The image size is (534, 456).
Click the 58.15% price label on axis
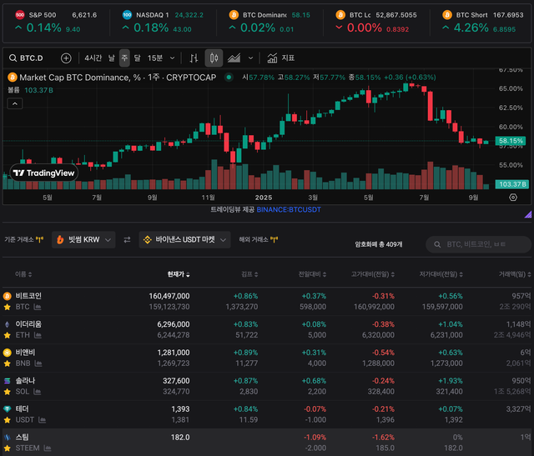pyautogui.click(x=510, y=141)
